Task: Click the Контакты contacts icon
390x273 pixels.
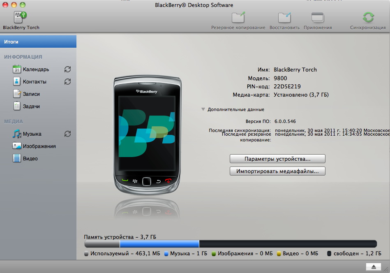Action: coord(17,81)
